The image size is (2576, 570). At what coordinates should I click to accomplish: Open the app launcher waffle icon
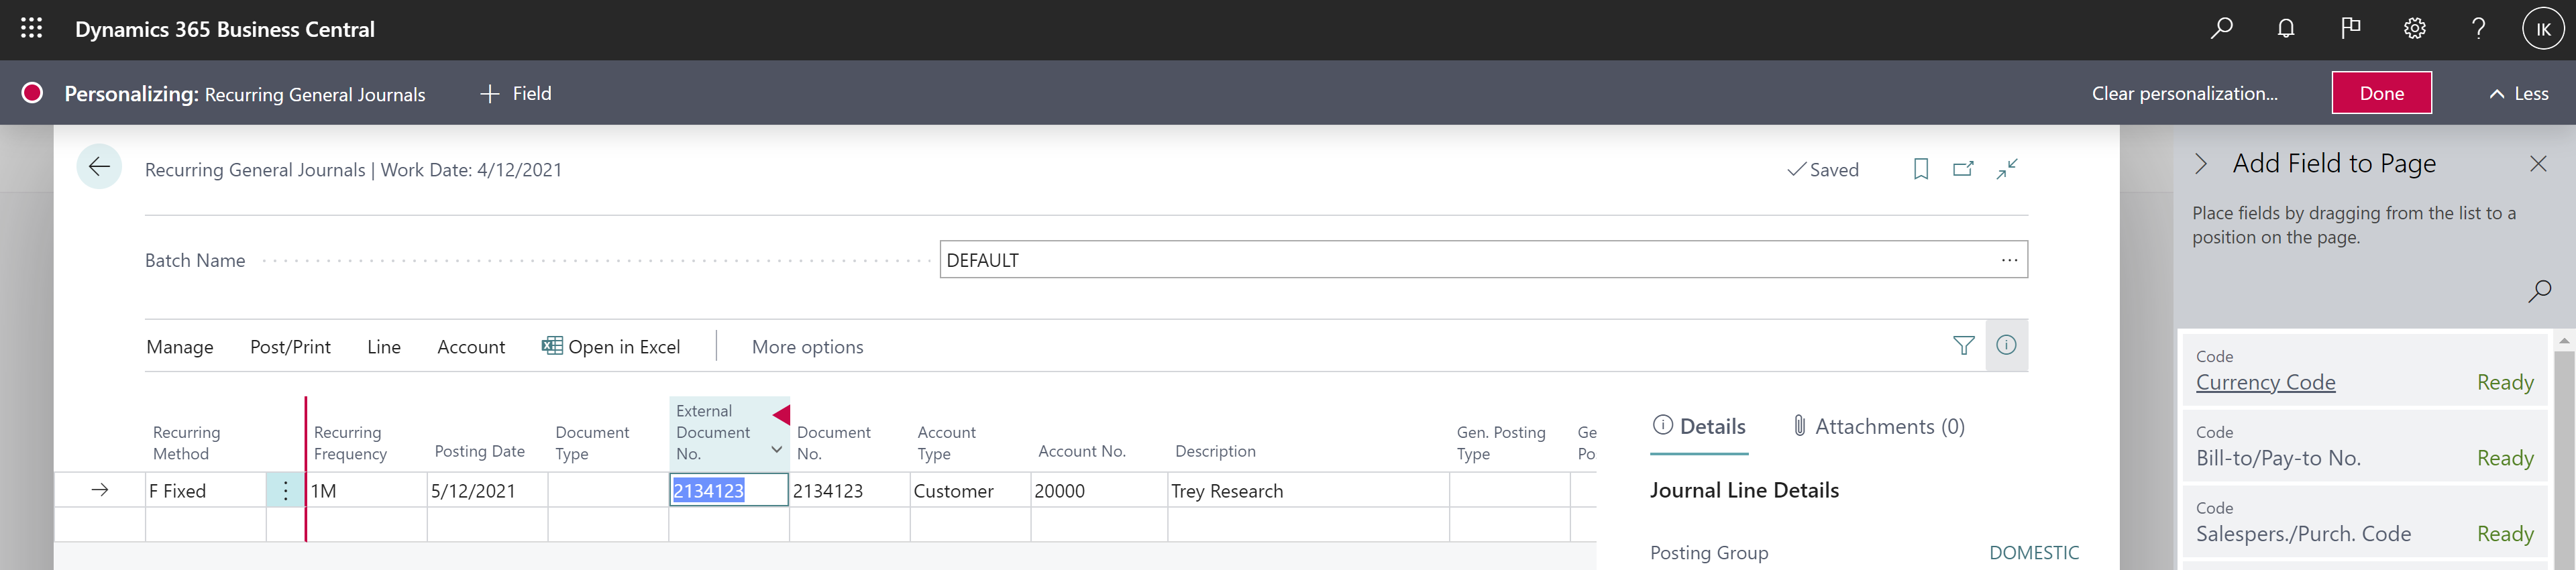pyautogui.click(x=31, y=29)
